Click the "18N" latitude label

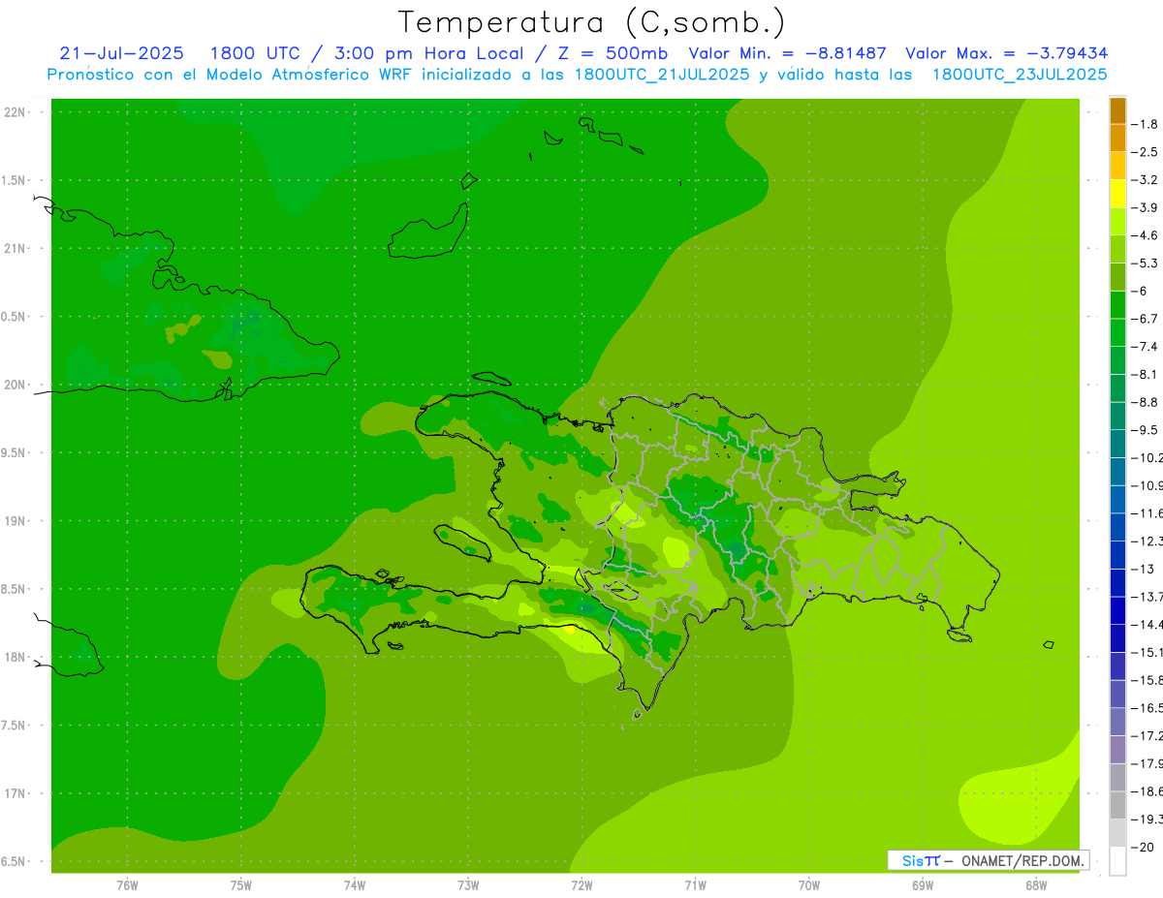[15, 657]
